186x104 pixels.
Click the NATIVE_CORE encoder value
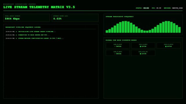point(178,8)
